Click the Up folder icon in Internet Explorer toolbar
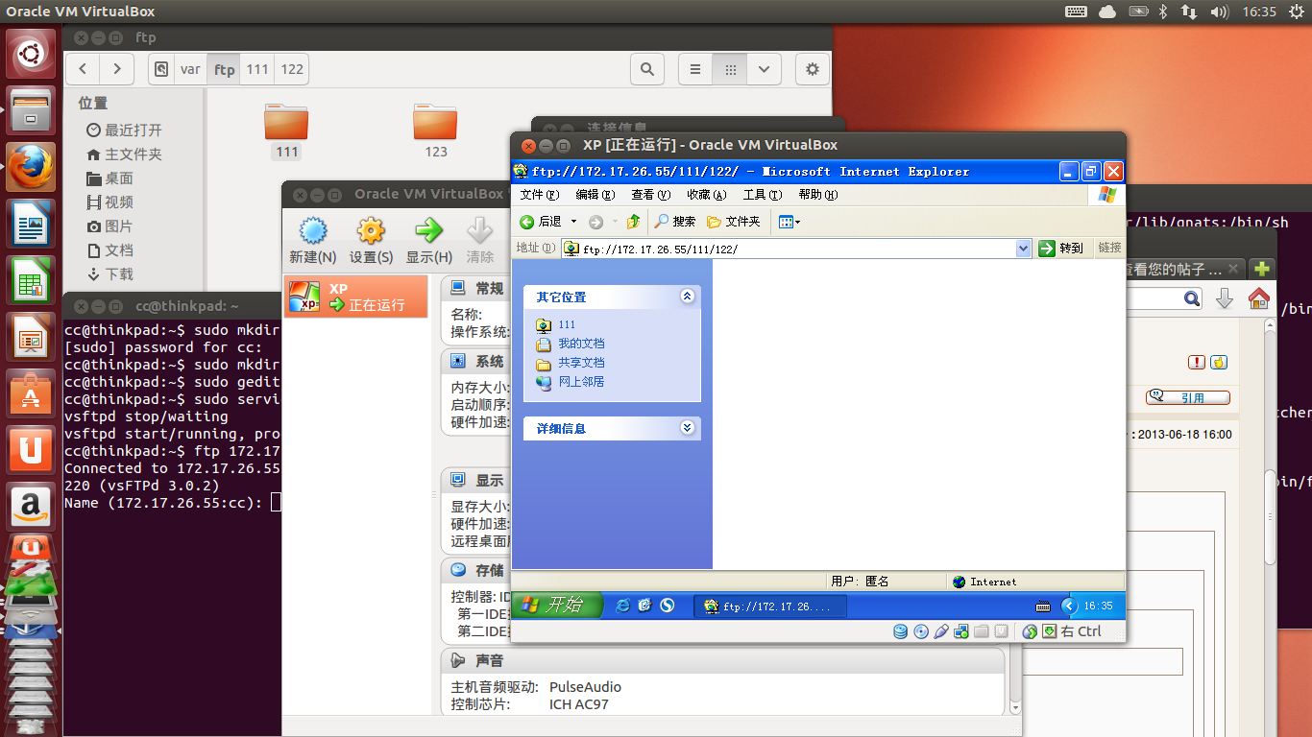Screen dimensions: 1312x737 (x=633, y=222)
